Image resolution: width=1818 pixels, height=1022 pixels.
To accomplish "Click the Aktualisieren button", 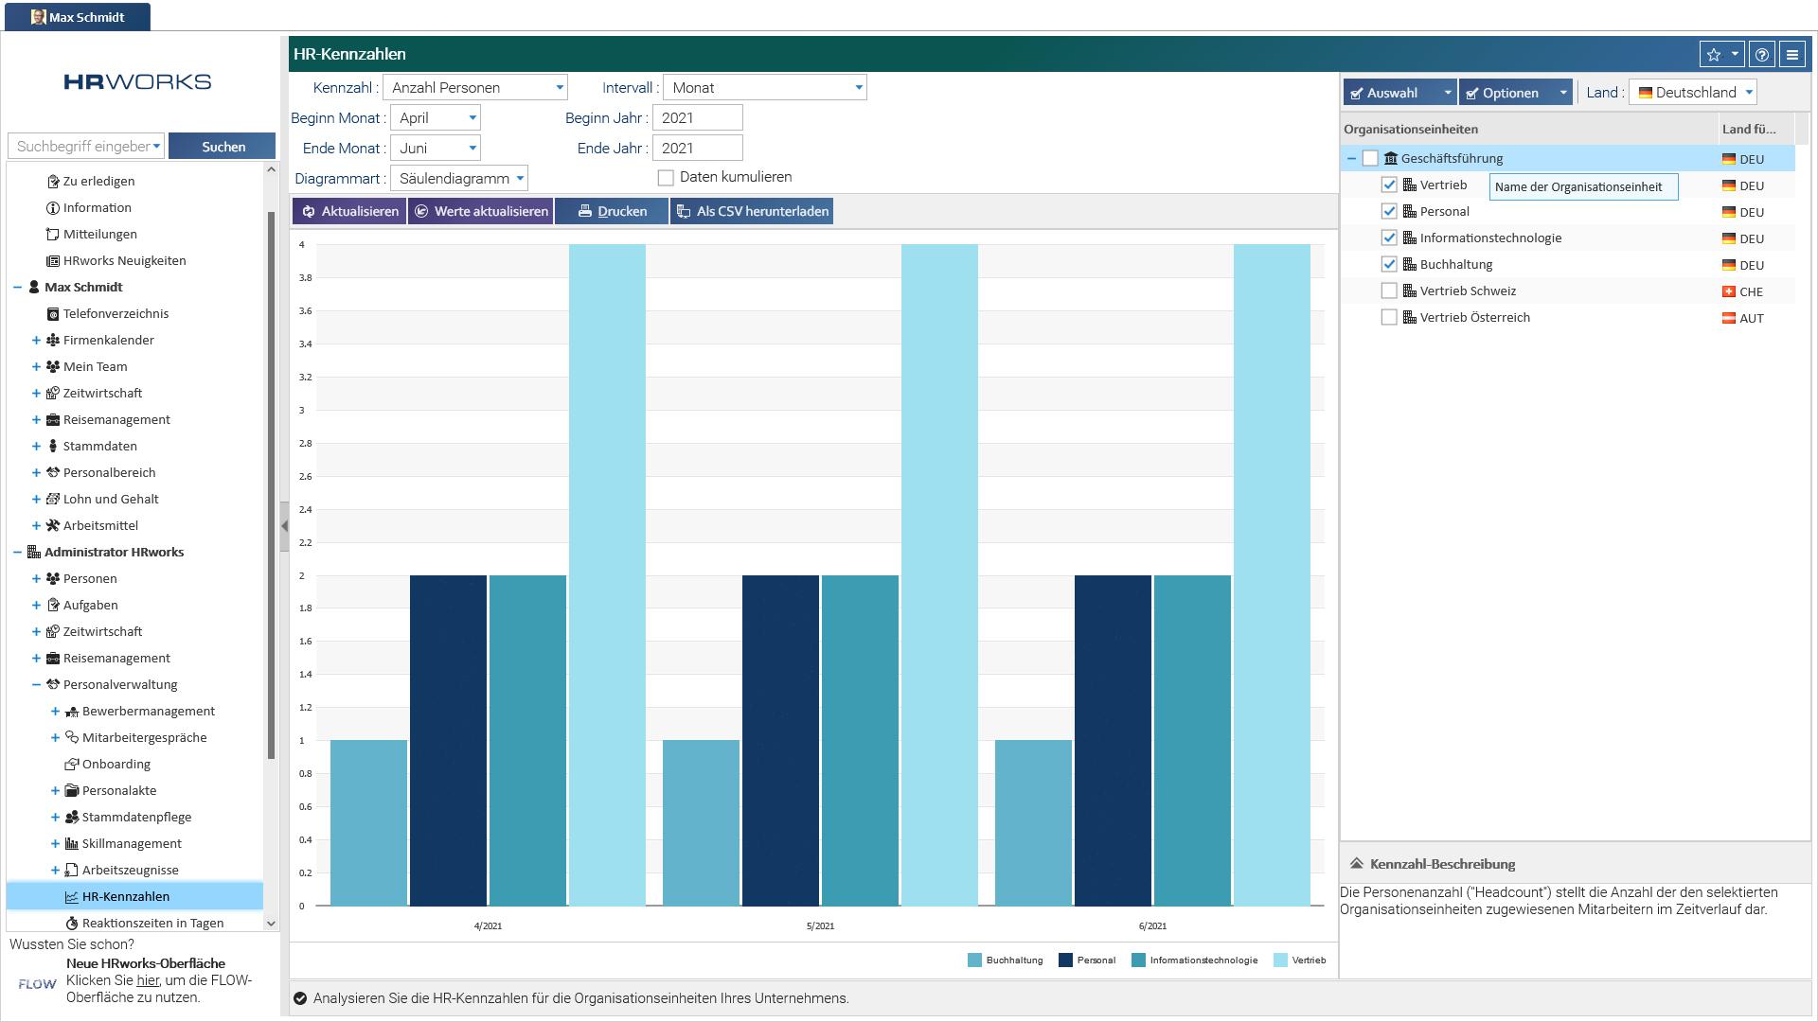I will [x=349, y=211].
